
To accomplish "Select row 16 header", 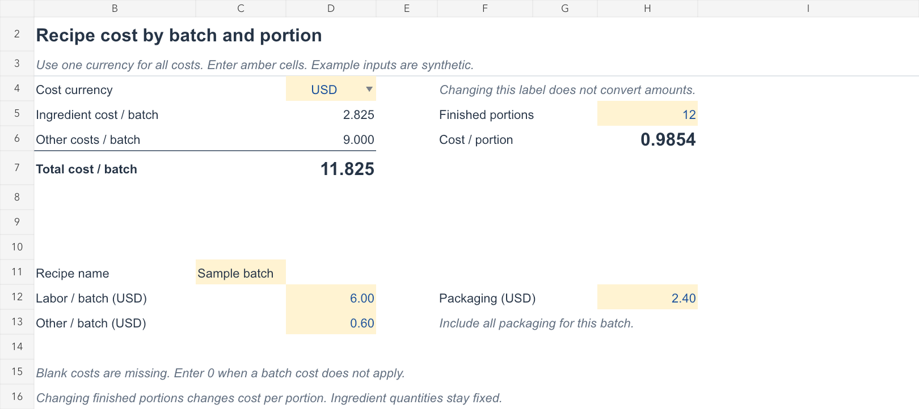I will [17, 397].
